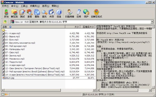Screen dimensions: 156x97
Task: Select file 13 - Мой адмирал (Bonus Track).mp3
Action: tap(35, 72)
